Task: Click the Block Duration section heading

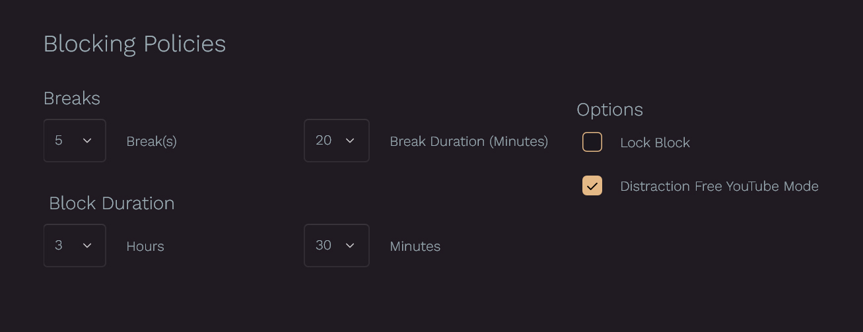Action: pos(112,203)
